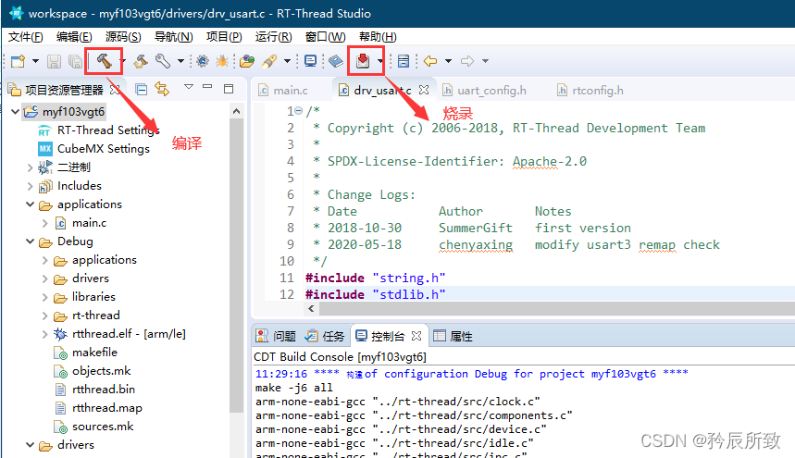Switch to the main.c editor tab

pyautogui.click(x=283, y=90)
